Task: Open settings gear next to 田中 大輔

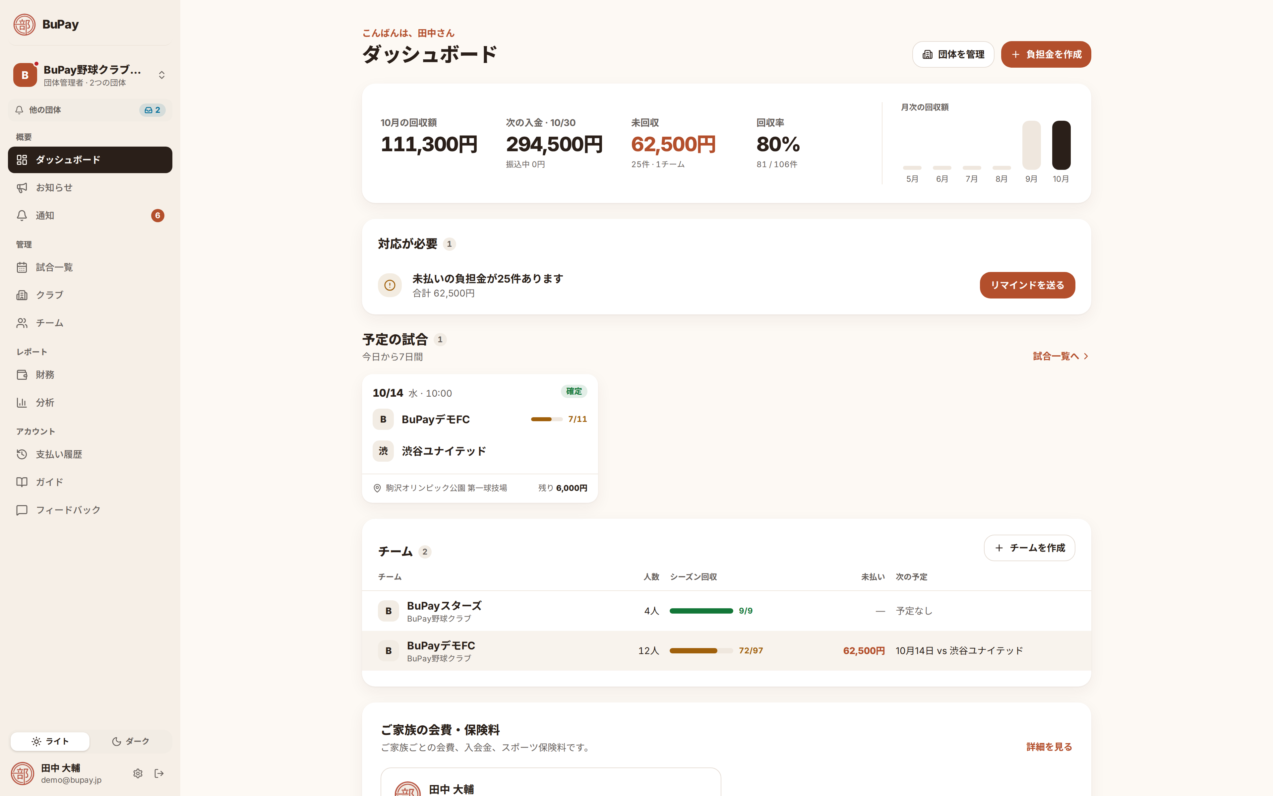Action: click(138, 773)
